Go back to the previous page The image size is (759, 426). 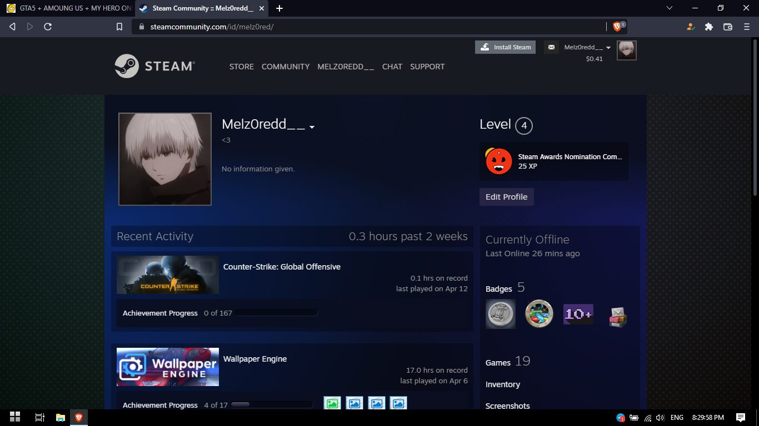(x=12, y=27)
